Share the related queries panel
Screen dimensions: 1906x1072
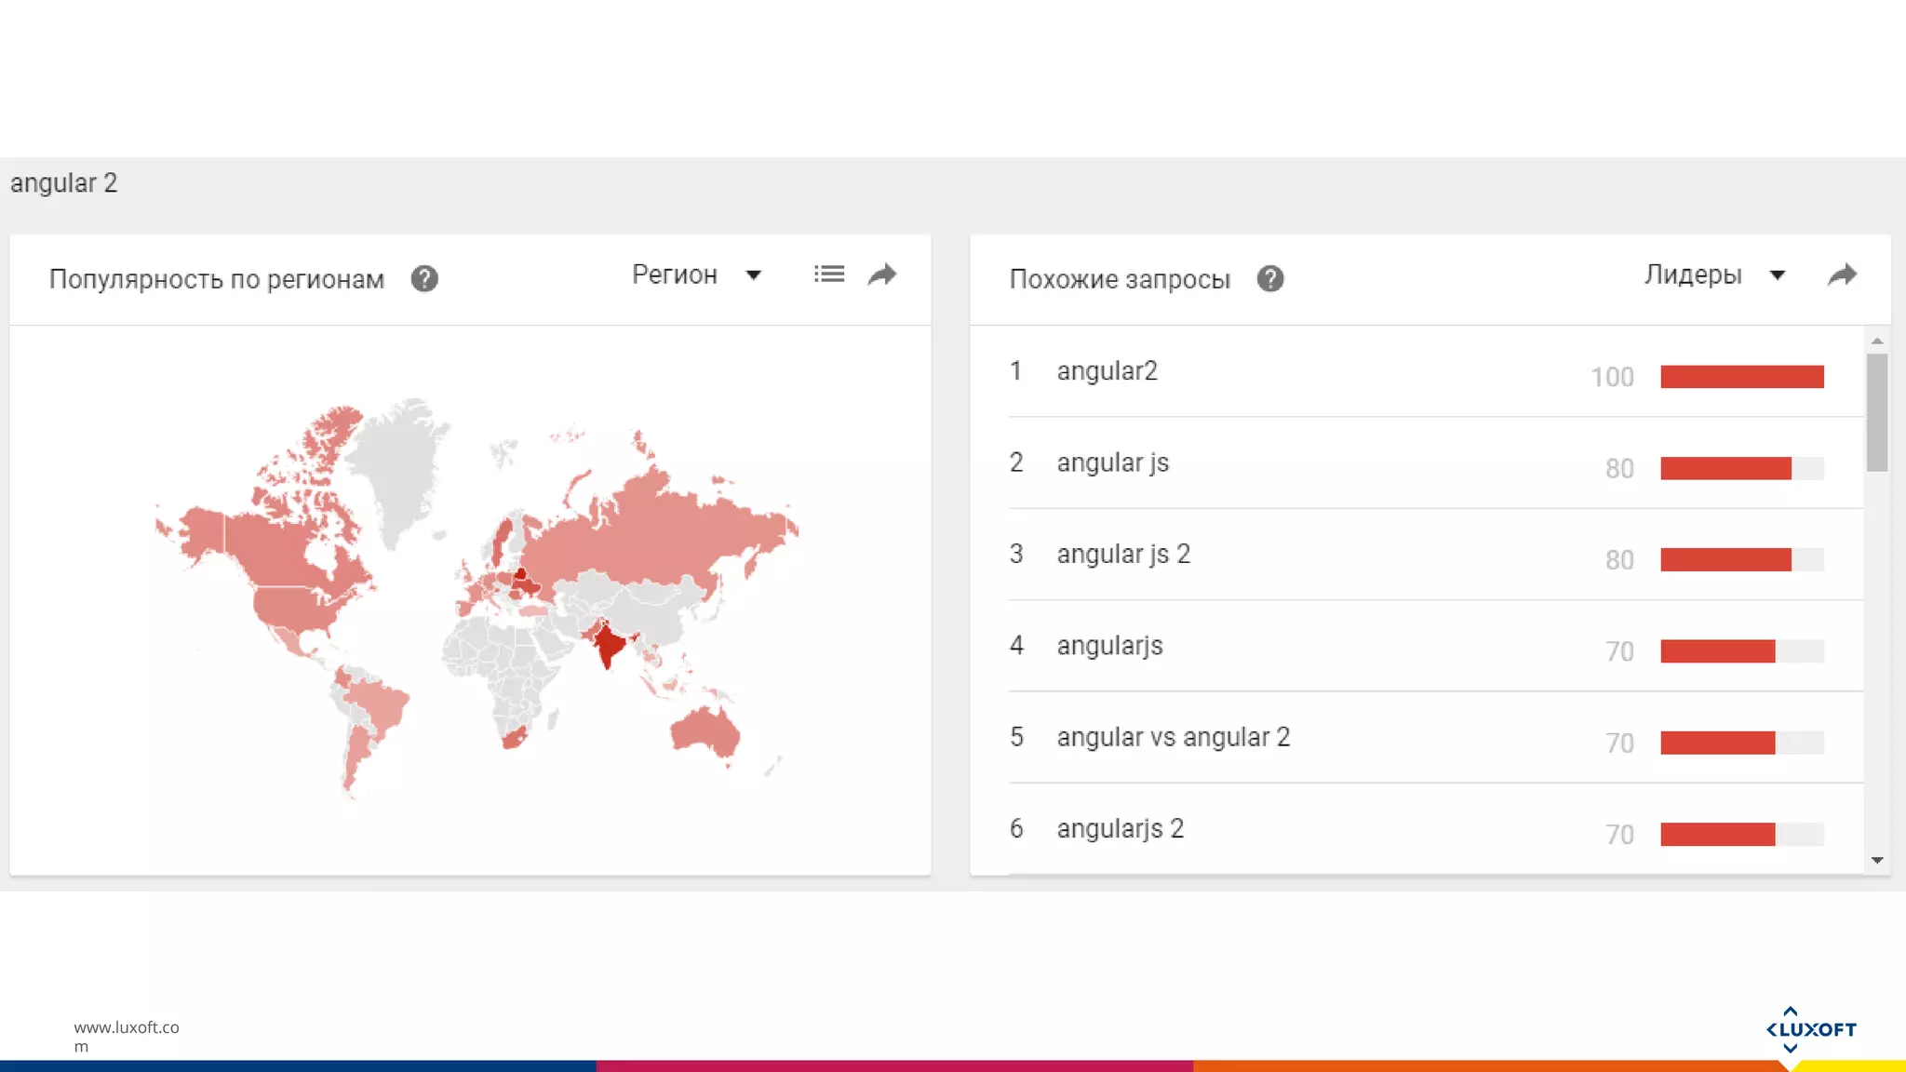point(1842,275)
